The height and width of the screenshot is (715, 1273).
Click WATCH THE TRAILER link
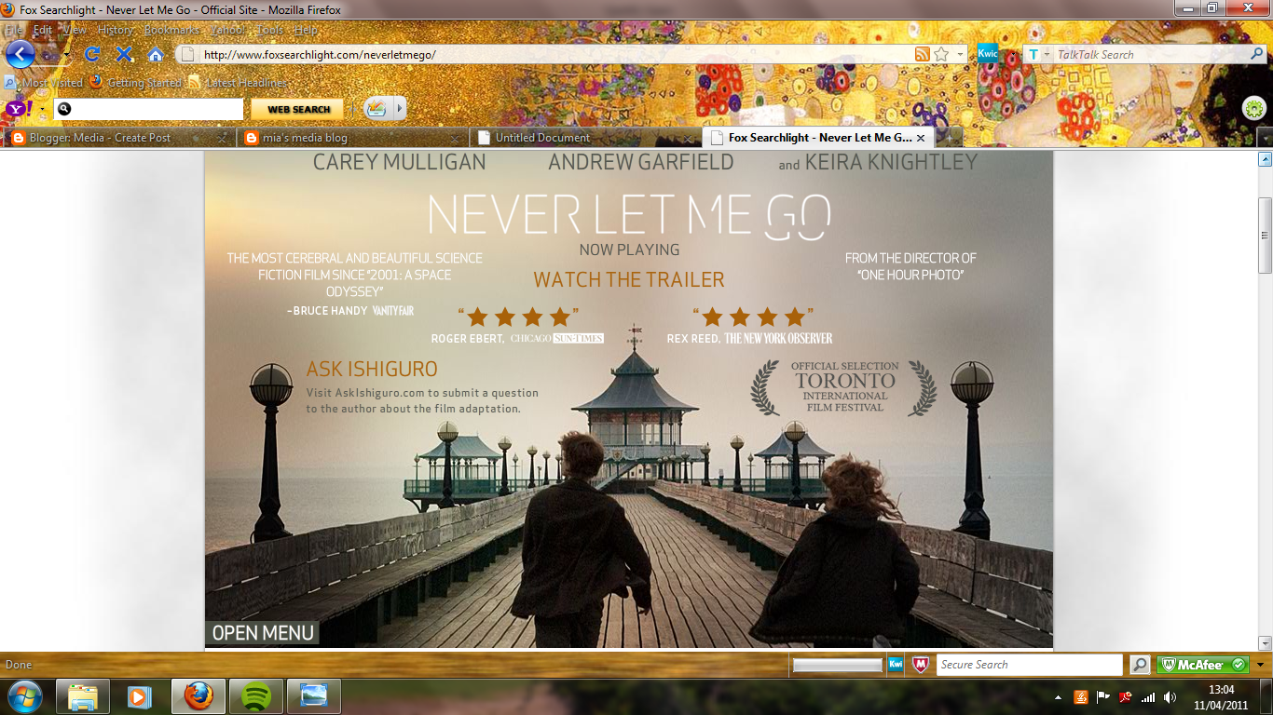(x=629, y=279)
